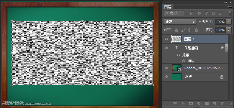
Task: Collapse the text layer effects list
Action: pos(227,48)
